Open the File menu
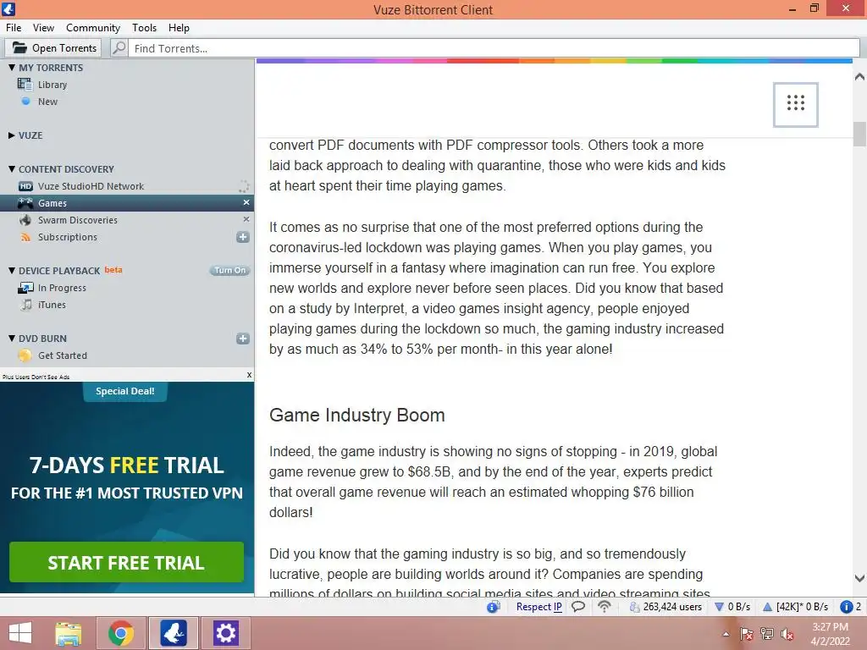The width and height of the screenshot is (867, 650). [x=14, y=28]
